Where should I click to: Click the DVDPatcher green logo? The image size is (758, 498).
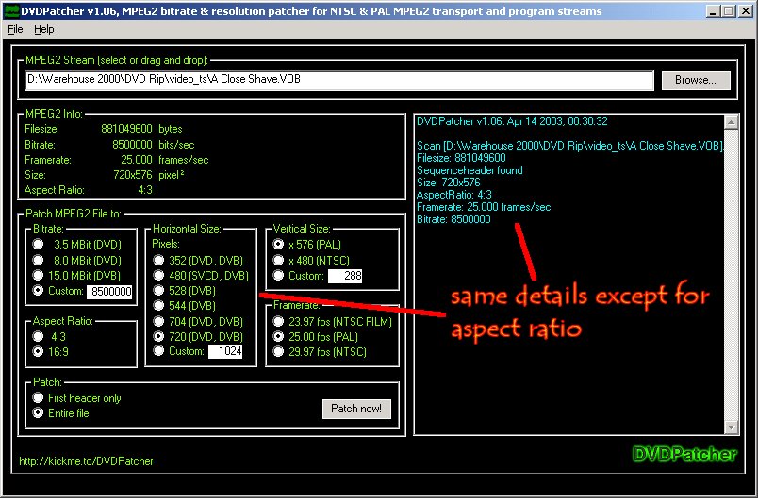tap(684, 454)
